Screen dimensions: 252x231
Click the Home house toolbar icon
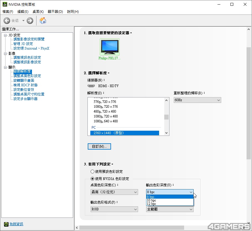(x=43, y=20)
